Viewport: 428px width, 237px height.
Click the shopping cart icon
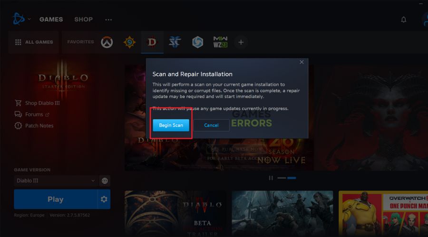point(18,103)
